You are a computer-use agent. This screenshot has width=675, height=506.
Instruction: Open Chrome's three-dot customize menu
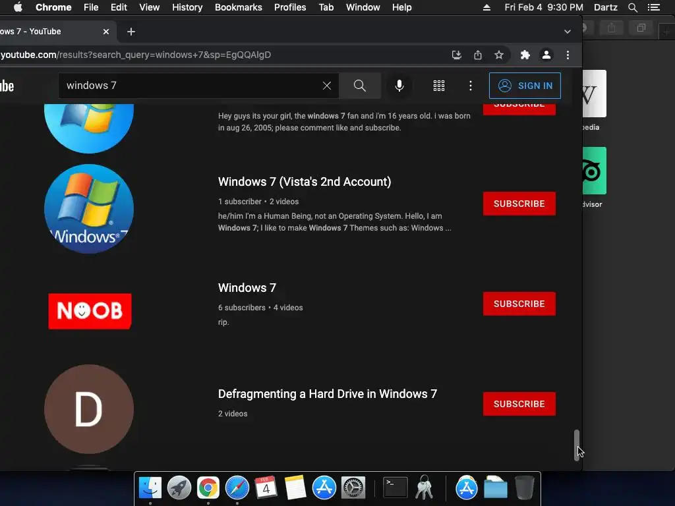(568, 55)
